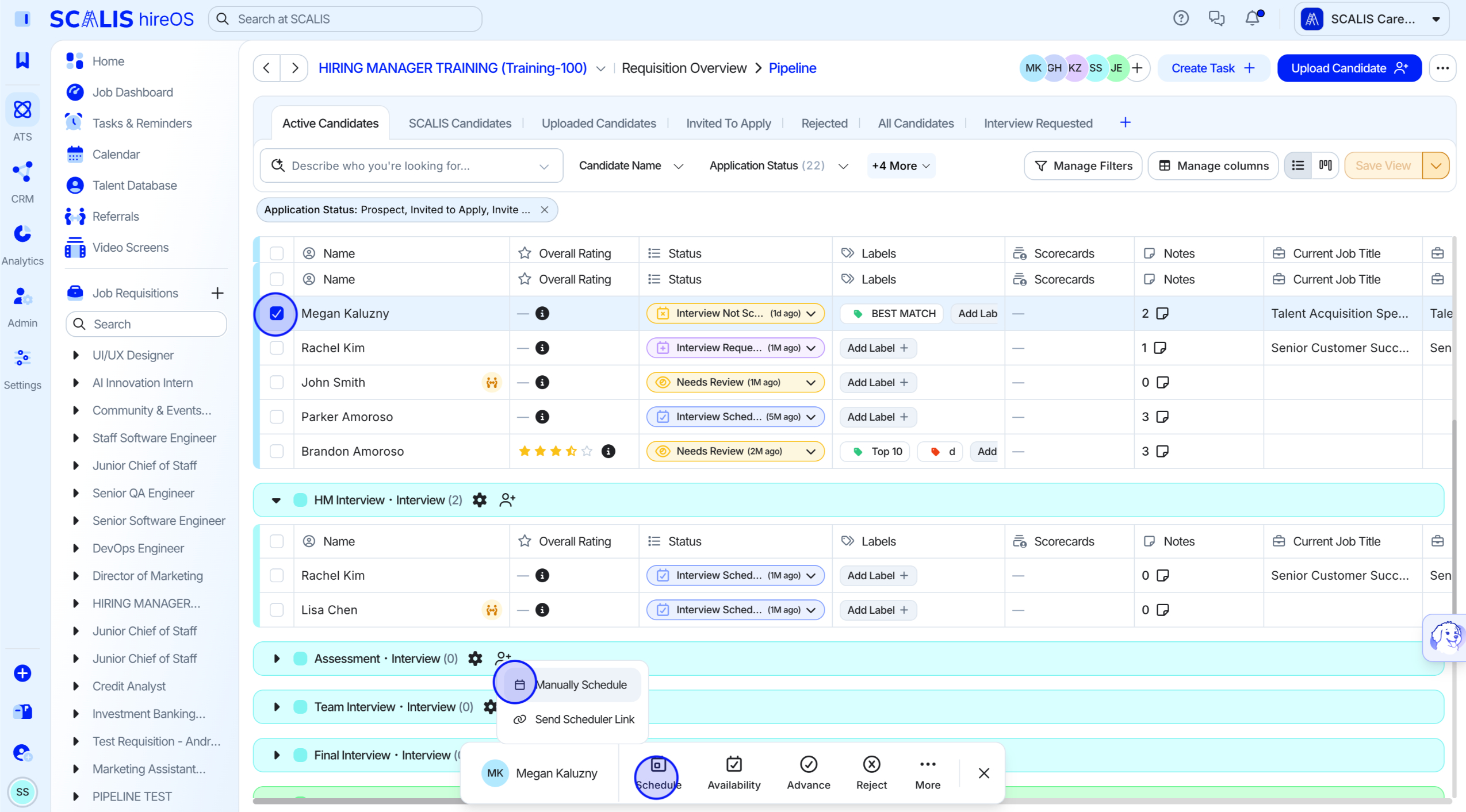Add a new Job Requisition plus icon
The height and width of the screenshot is (812, 1466).
(217, 293)
